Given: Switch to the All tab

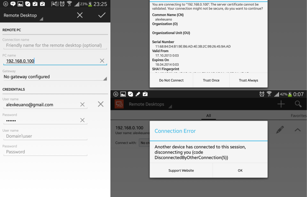Looking at the screenshot, I should click(209, 116).
